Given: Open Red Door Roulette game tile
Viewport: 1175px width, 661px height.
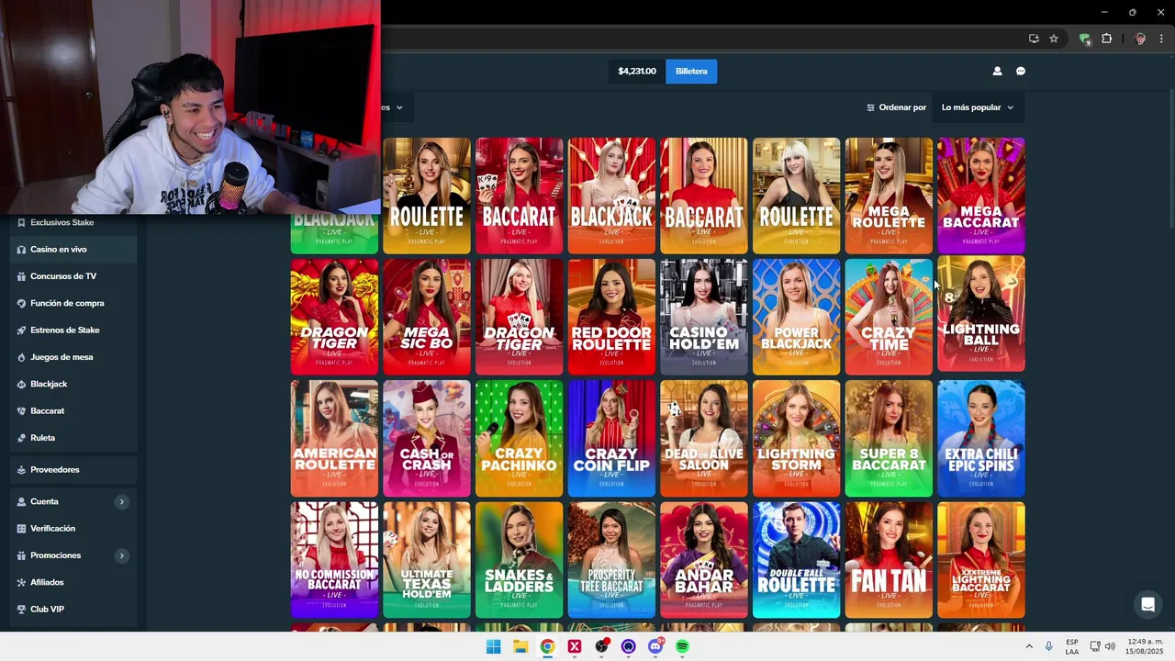Looking at the screenshot, I should pos(611,317).
